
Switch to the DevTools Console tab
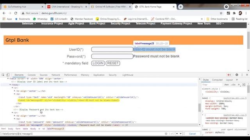coord(32,75)
